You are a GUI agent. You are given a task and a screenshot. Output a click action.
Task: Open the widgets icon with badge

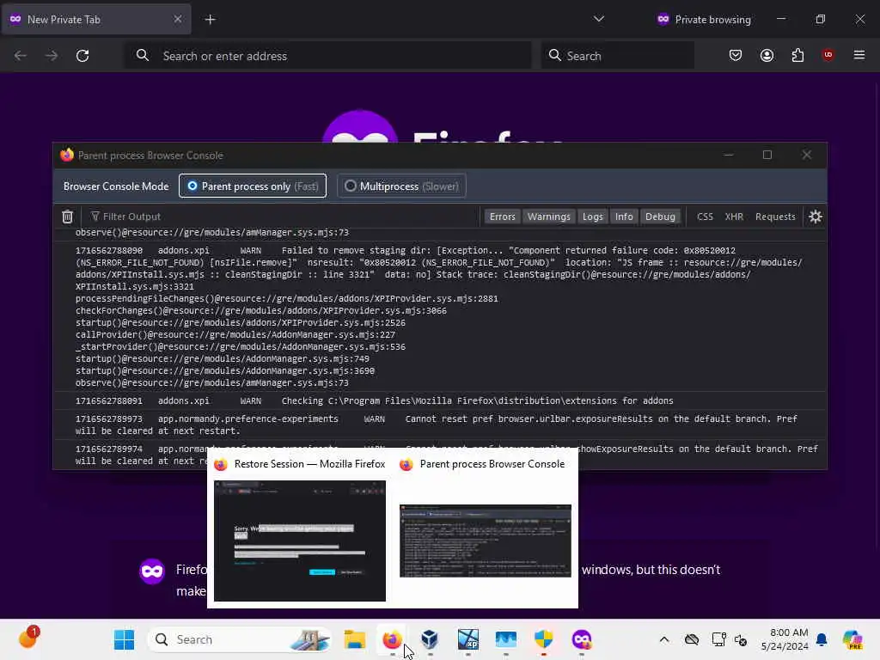28,639
